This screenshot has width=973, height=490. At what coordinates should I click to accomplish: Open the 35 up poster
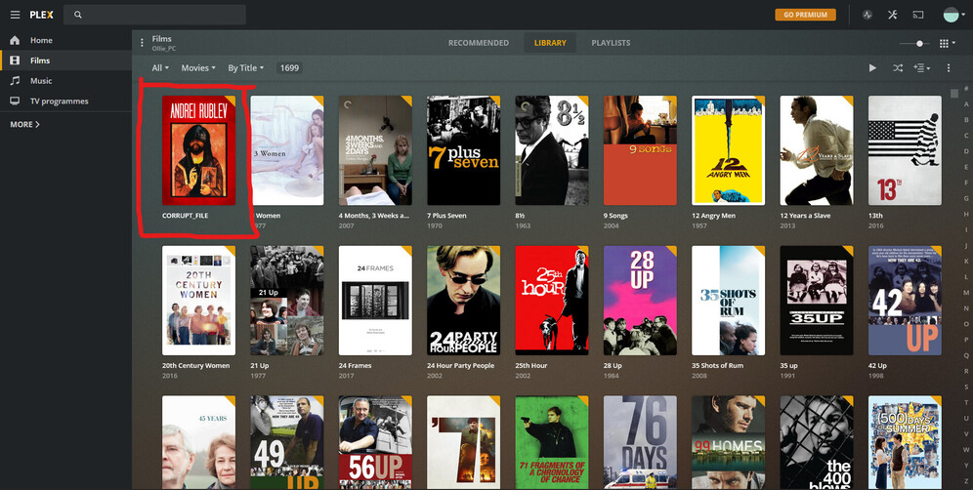coord(817,301)
